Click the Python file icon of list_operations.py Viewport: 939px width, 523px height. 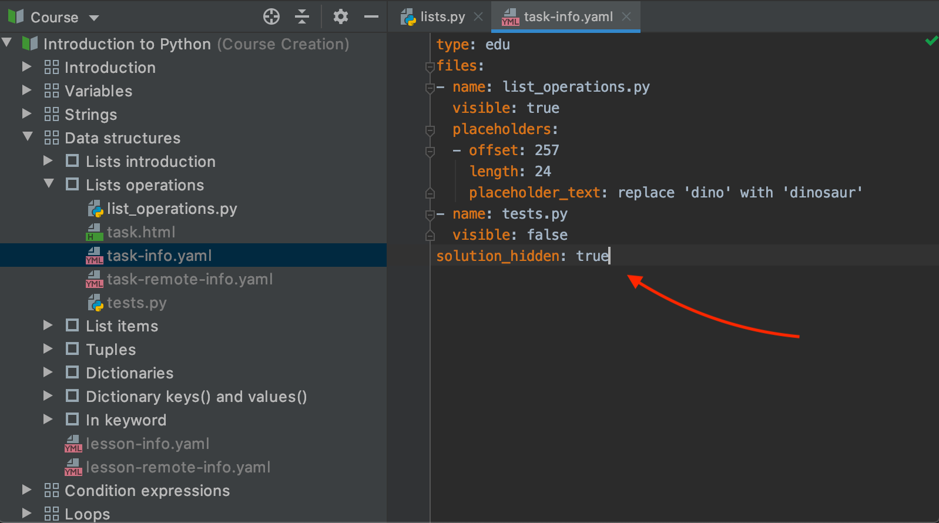pos(95,209)
